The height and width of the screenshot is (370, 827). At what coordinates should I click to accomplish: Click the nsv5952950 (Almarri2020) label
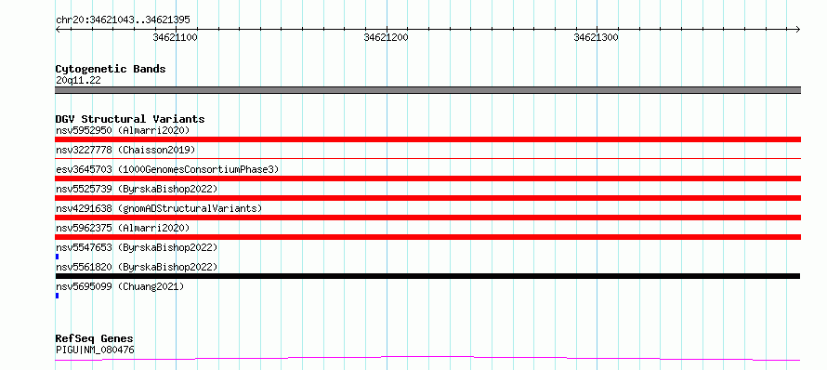pyautogui.click(x=123, y=130)
